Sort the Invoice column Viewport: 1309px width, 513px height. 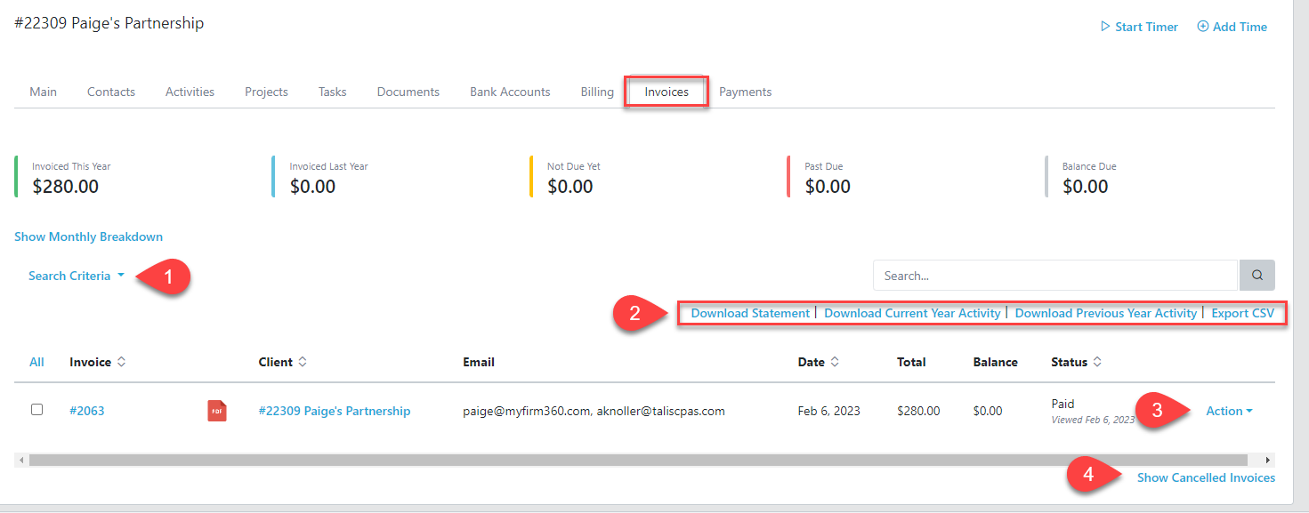coord(123,362)
